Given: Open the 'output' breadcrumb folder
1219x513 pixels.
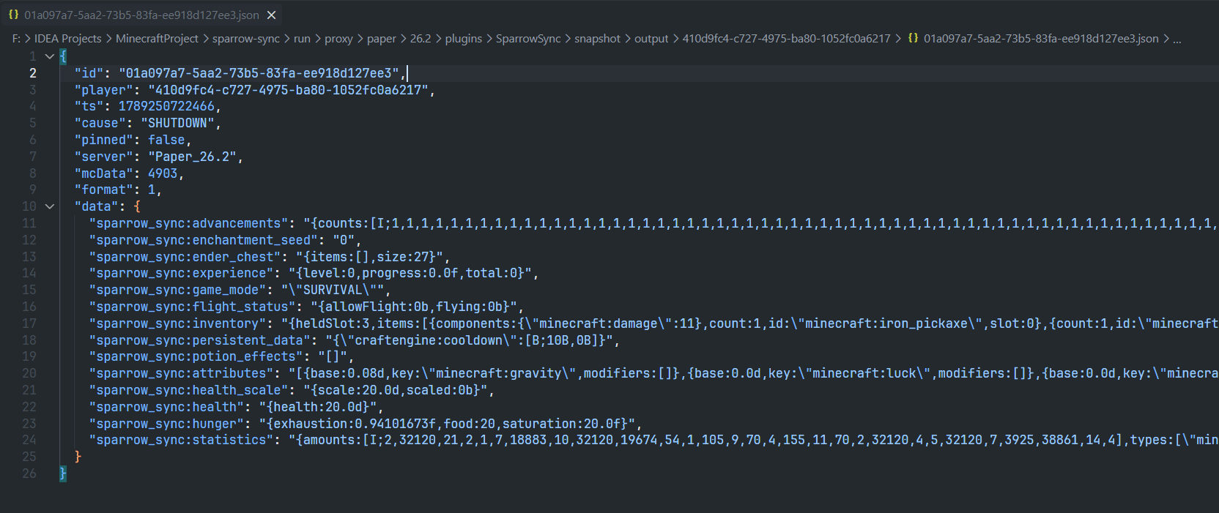Looking at the screenshot, I should (x=651, y=38).
